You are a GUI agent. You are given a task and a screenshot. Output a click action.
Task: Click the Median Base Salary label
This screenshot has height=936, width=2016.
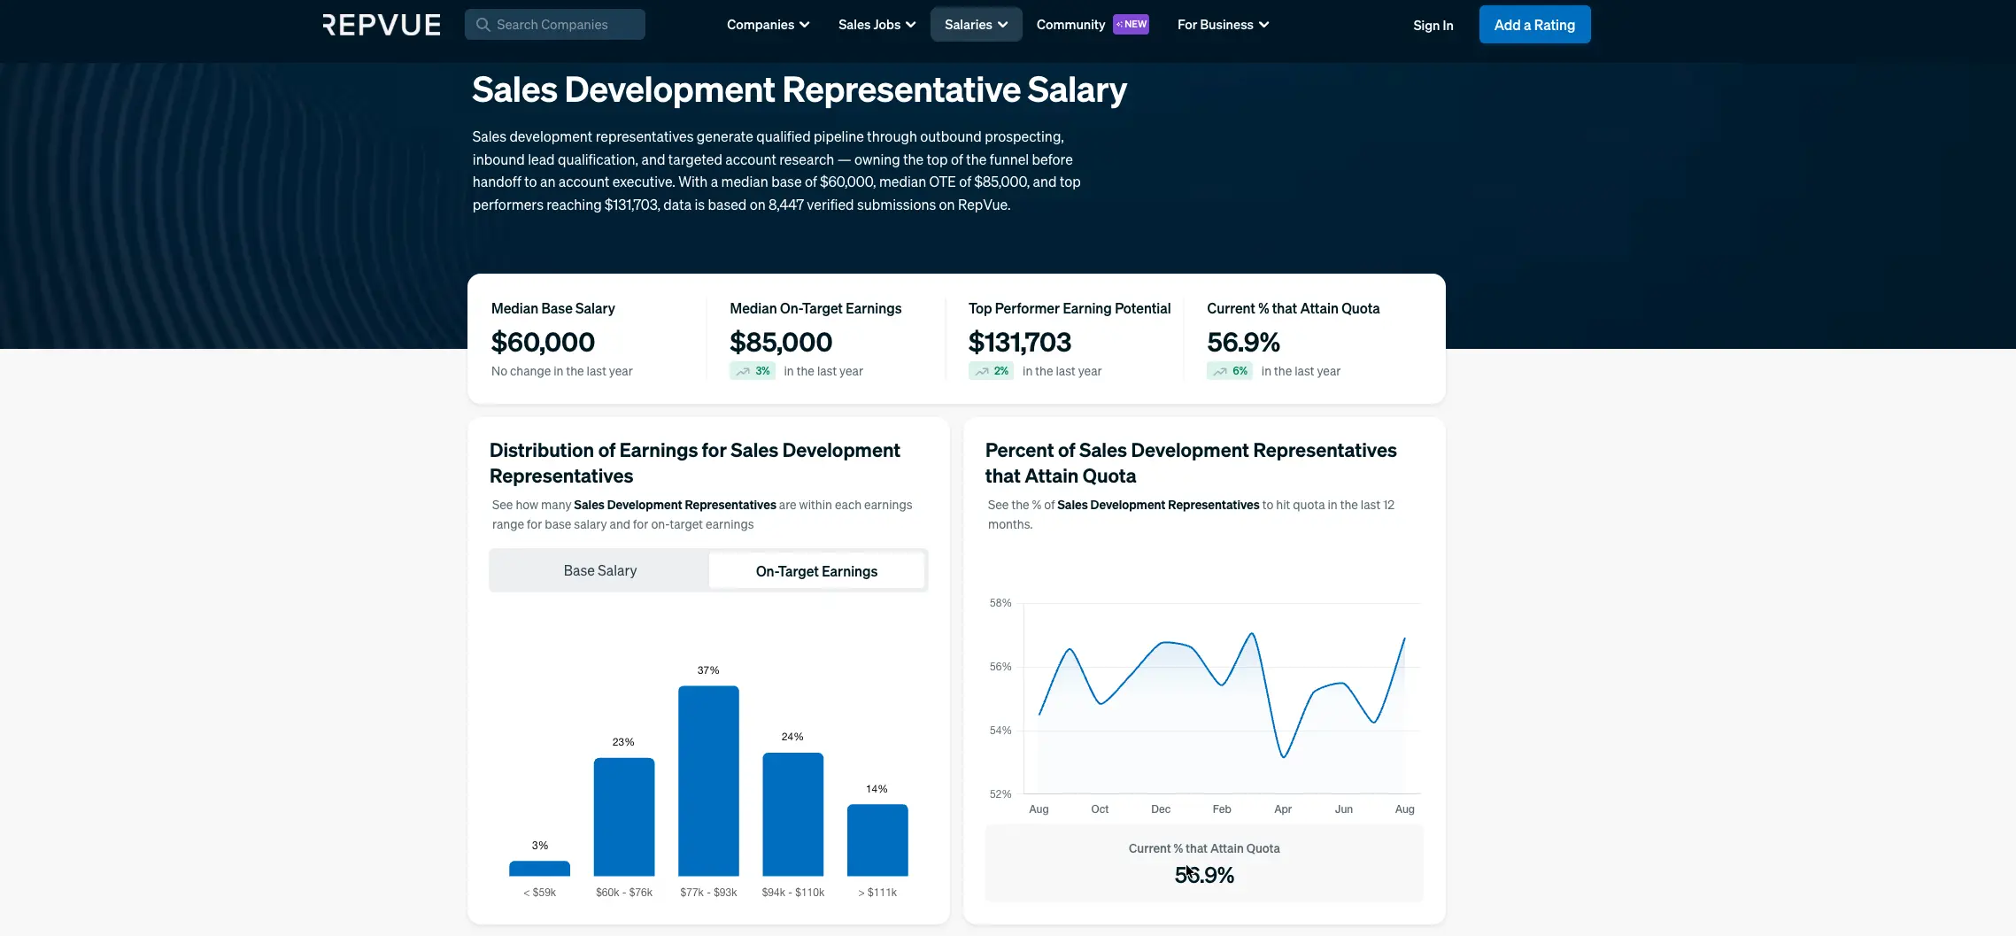(x=553, y=308)
